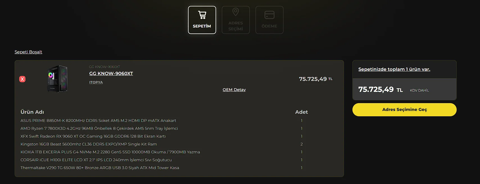
Task: Select the AMD Ryzen 7 7800X3D row
Action: tap(99, 128)
